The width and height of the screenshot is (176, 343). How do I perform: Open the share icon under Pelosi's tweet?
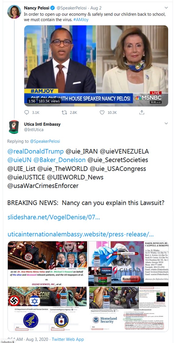tap(142, 112)
